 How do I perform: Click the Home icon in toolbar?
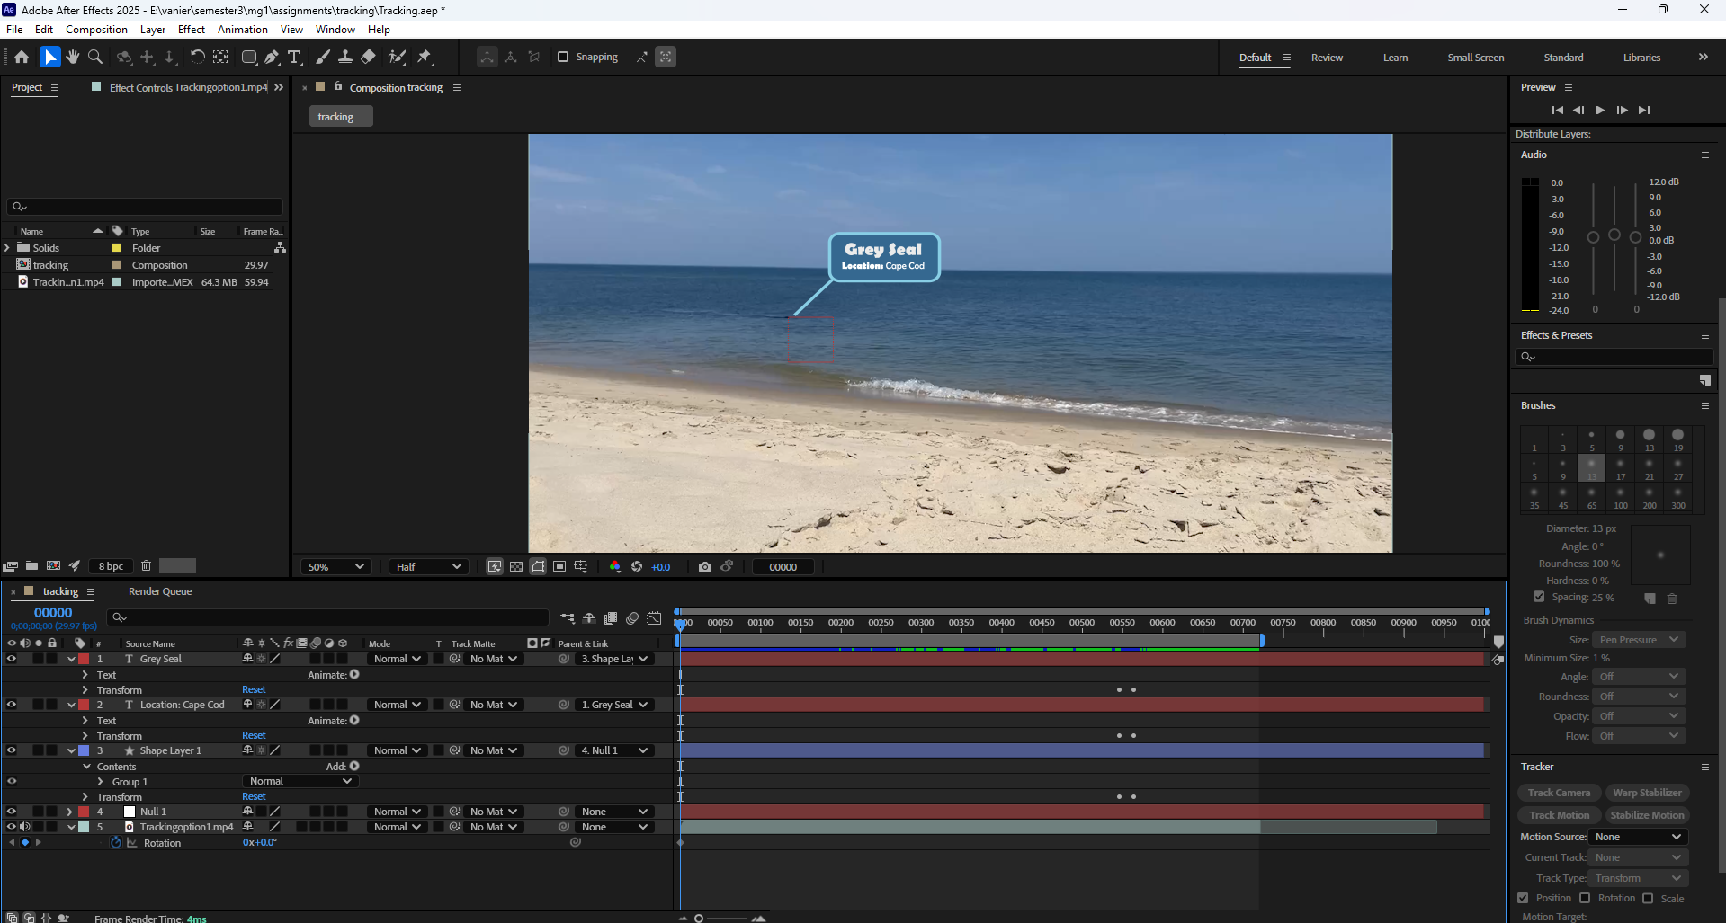click(22, 57)
